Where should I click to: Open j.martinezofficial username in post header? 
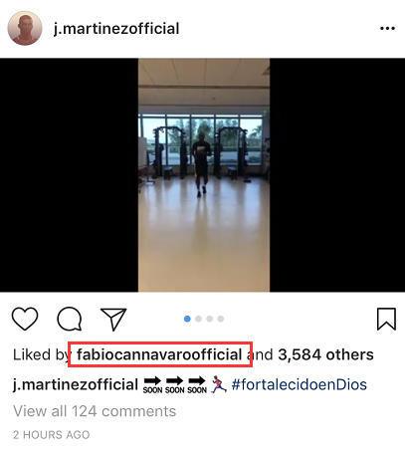[x=116, y=28]
